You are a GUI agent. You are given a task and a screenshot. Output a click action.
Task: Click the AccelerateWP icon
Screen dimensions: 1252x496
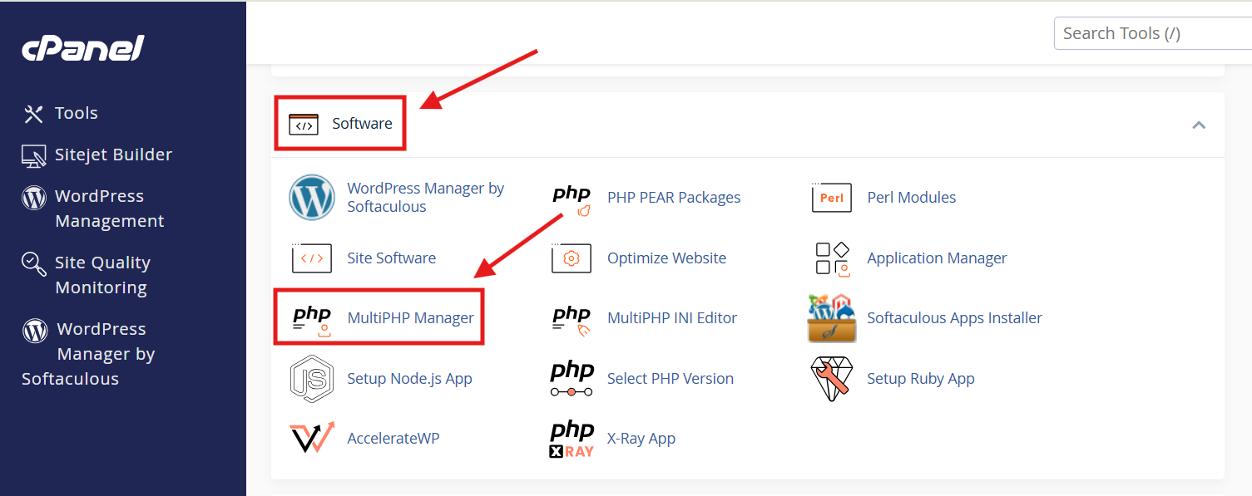pos(312,438)
